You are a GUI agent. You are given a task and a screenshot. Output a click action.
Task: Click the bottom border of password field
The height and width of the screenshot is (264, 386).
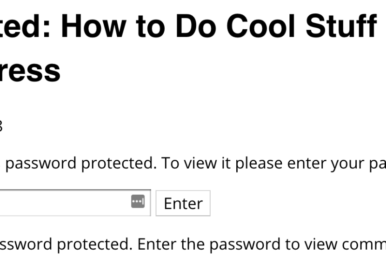pyautogui.click(x=75, y=216)
